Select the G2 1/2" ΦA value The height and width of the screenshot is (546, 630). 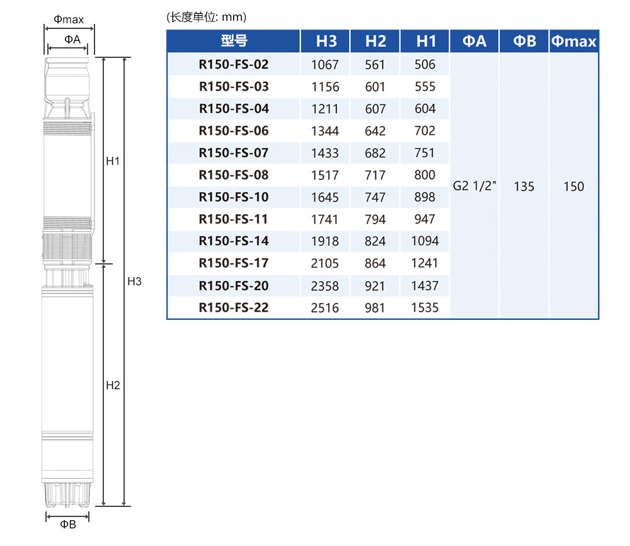click(474, 186)
